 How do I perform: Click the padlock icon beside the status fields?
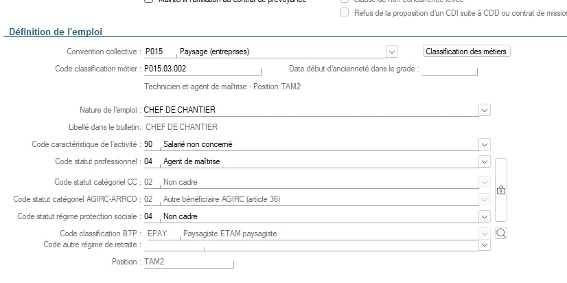500,190
